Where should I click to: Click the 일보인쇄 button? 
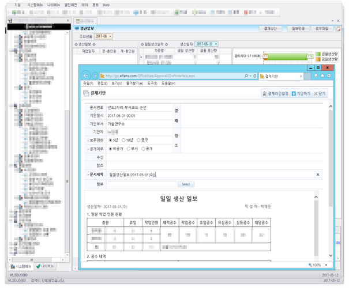298,28
